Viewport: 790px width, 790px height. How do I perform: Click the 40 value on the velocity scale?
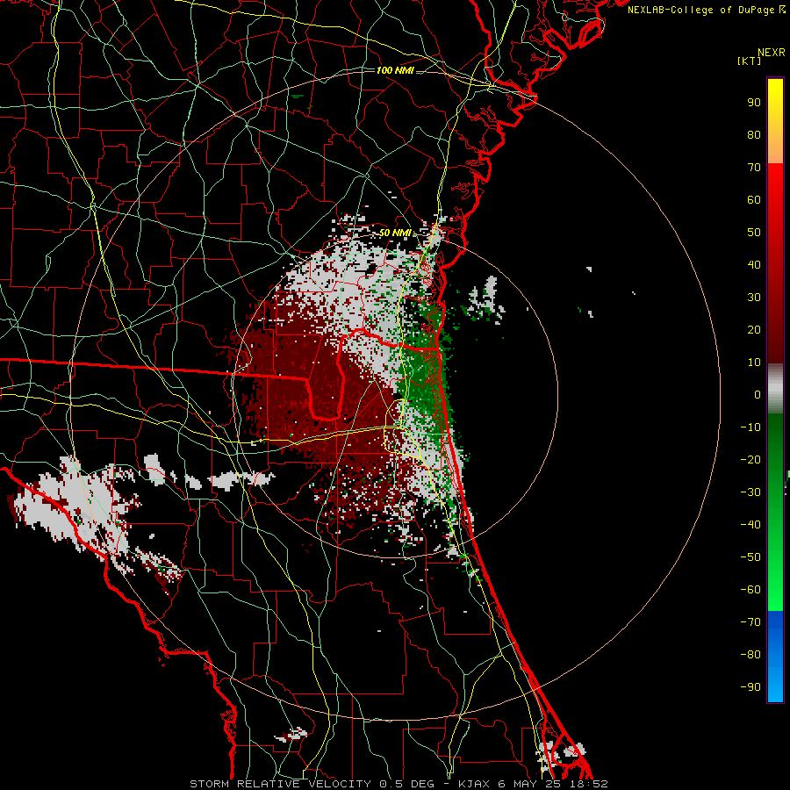pyautogui.click(x=754, y=265)
